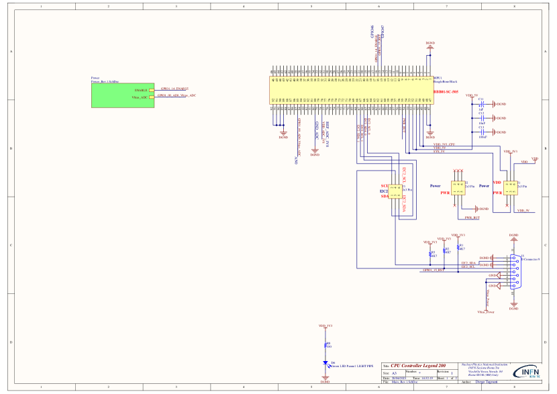557x394 pixels.
Task: Click the Green LED D6 symbol
Action: (325, 363)
